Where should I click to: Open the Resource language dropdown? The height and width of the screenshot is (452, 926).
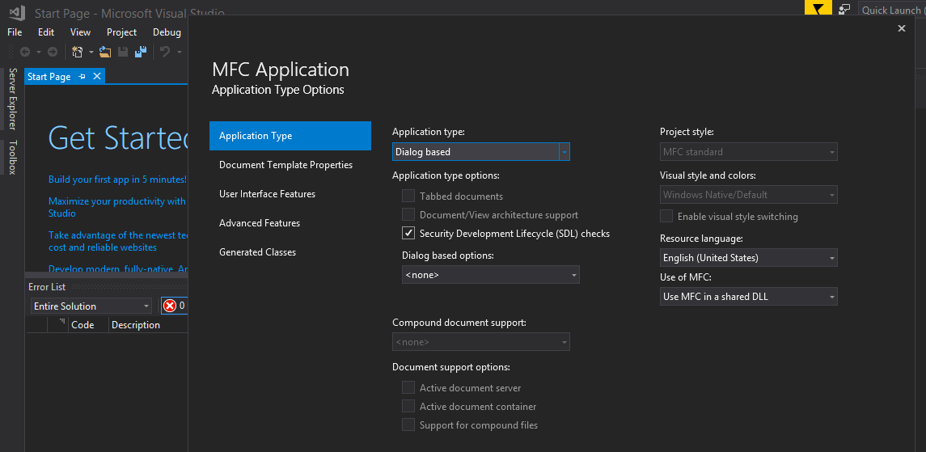(748, 257)
